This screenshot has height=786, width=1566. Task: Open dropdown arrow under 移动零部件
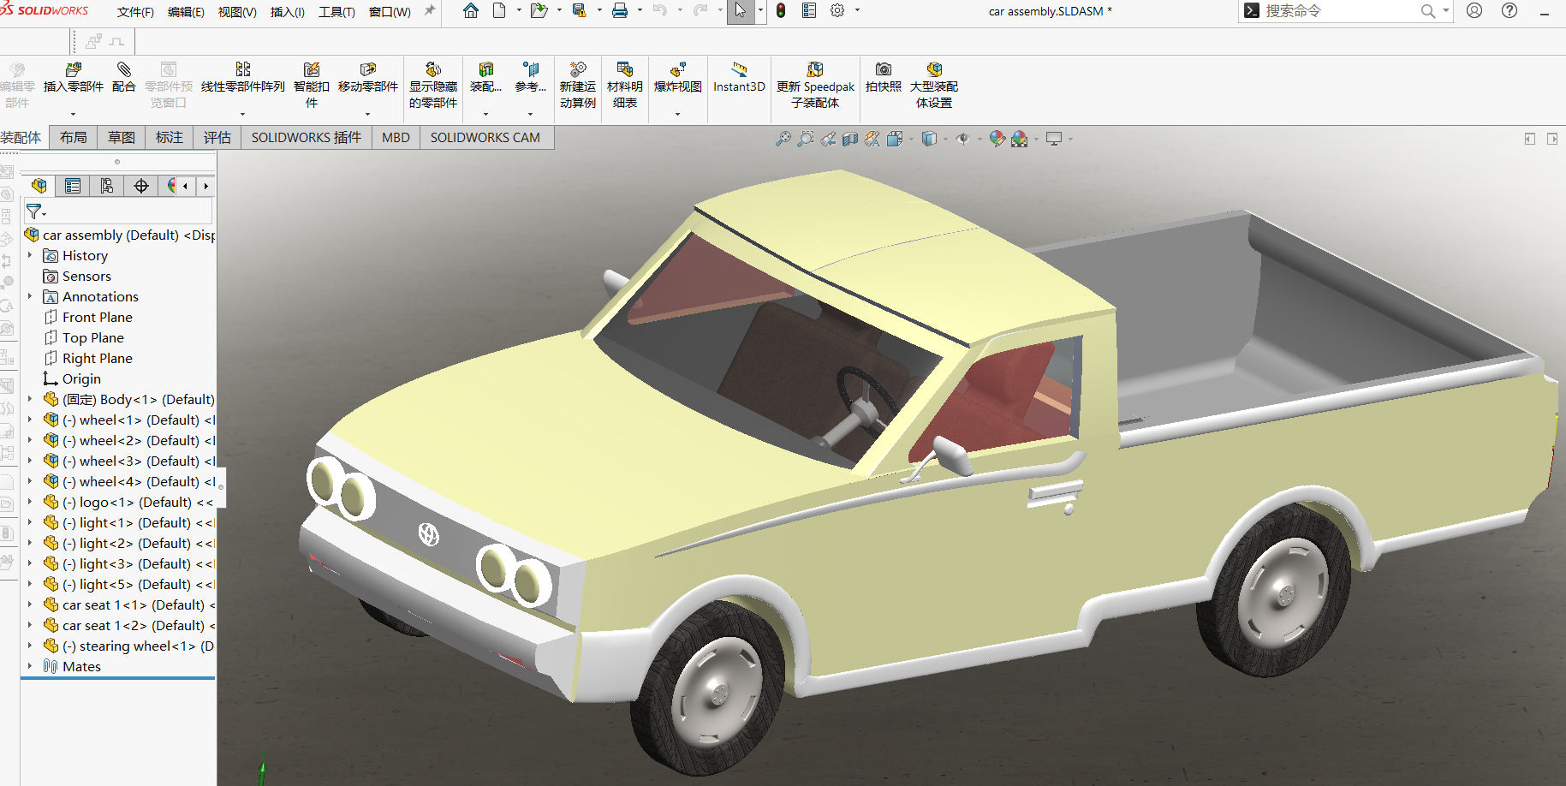(x=368, y=114)
